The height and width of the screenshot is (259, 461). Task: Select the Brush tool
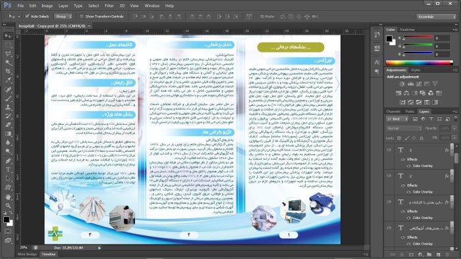pos(8,99)
